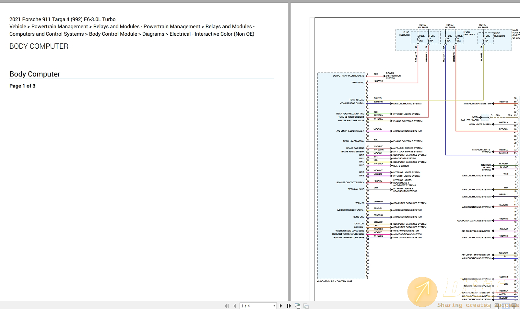Click the COMPRESSOR CLUTCH pin label
Image resolution: width=520 pixels, height=309 pixels.
pyautogui.click(x=352, y=103)
